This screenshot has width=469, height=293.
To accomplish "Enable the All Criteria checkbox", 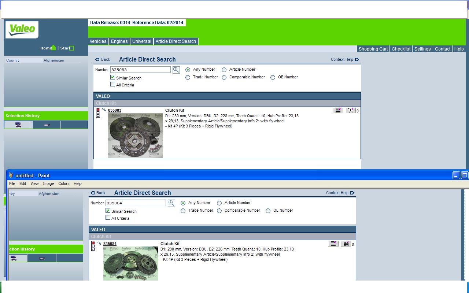I will [x=113, y=84].
